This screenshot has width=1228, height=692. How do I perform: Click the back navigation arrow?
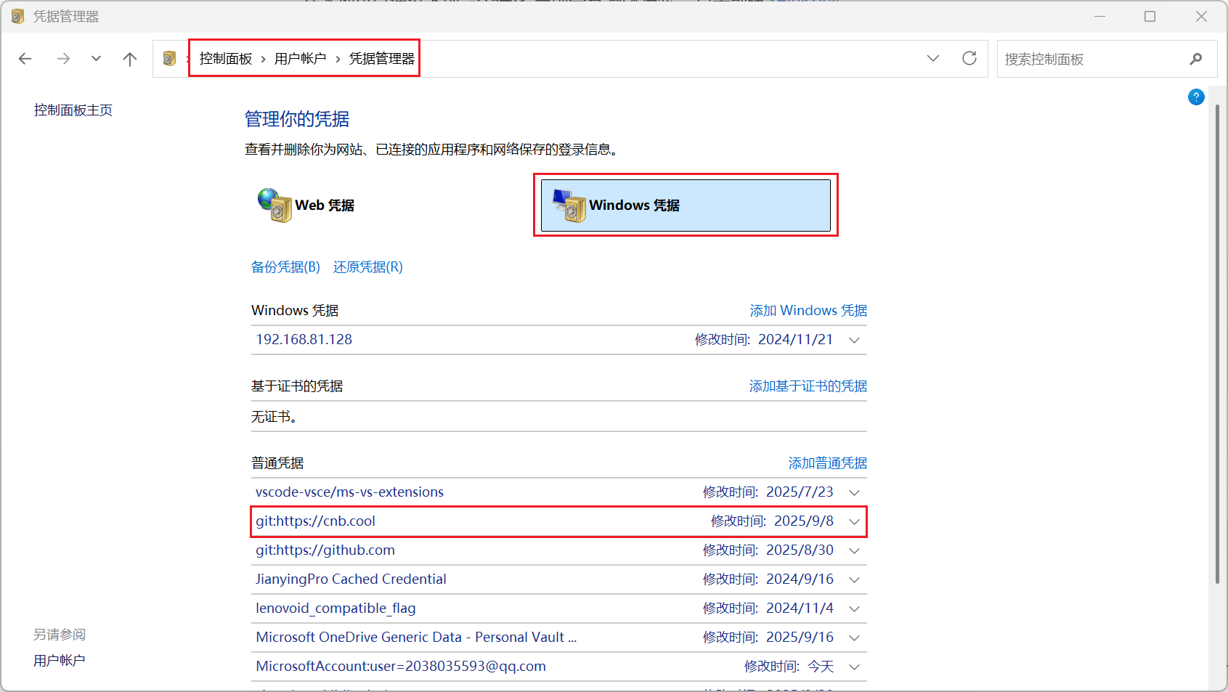point(25,59)
